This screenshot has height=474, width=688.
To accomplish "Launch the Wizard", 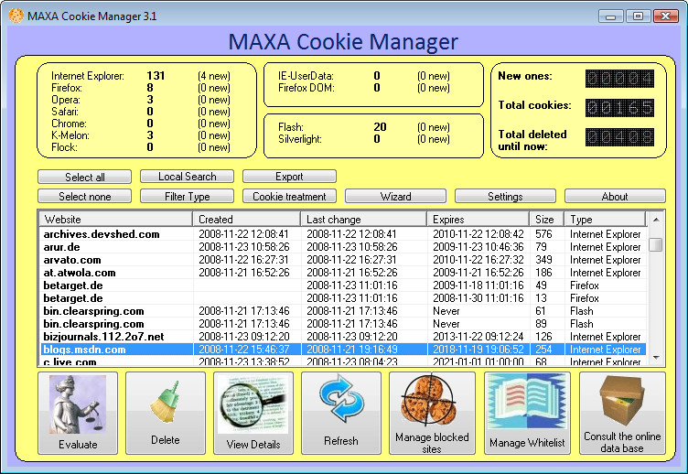I will (396, 196).
